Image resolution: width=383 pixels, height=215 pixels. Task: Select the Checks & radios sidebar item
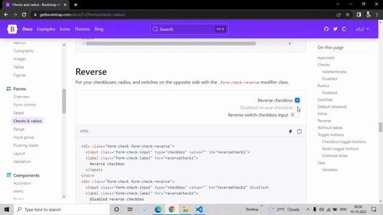[x=28, y=121]
